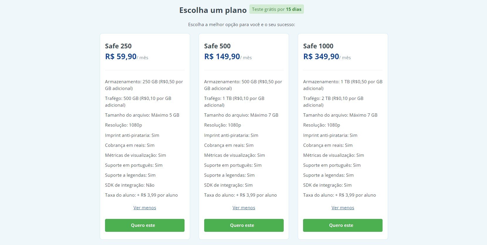Click the "Safe 1000" plan title
The image size is (487, 245).
click(318, 46)
